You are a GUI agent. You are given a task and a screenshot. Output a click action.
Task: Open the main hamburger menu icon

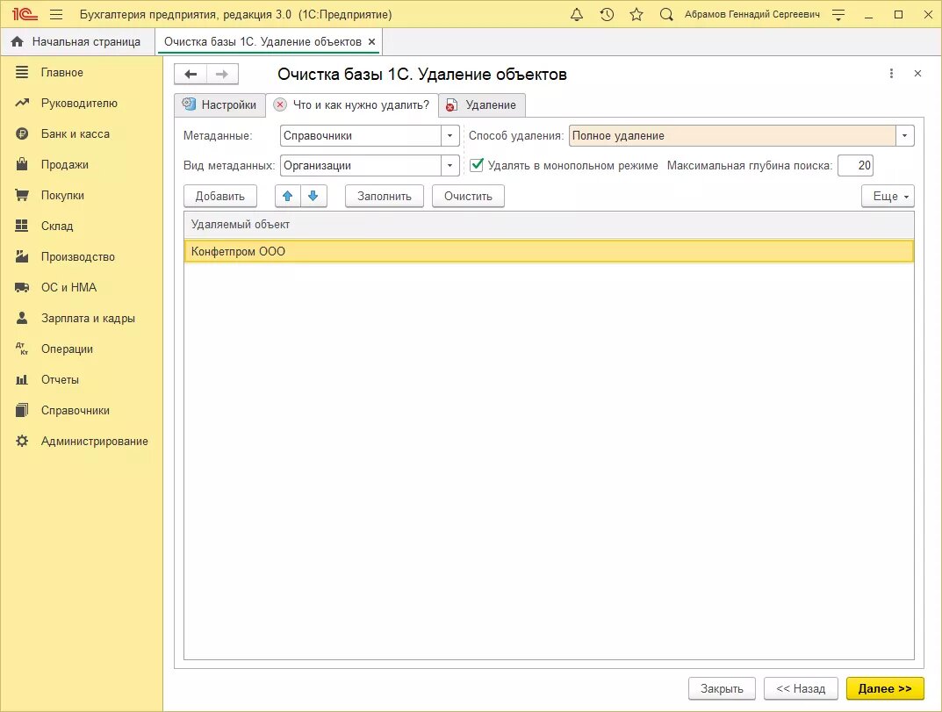(56, 14)
